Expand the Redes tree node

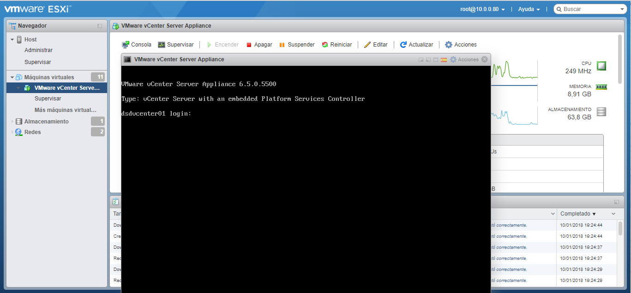tap(12, 132)
